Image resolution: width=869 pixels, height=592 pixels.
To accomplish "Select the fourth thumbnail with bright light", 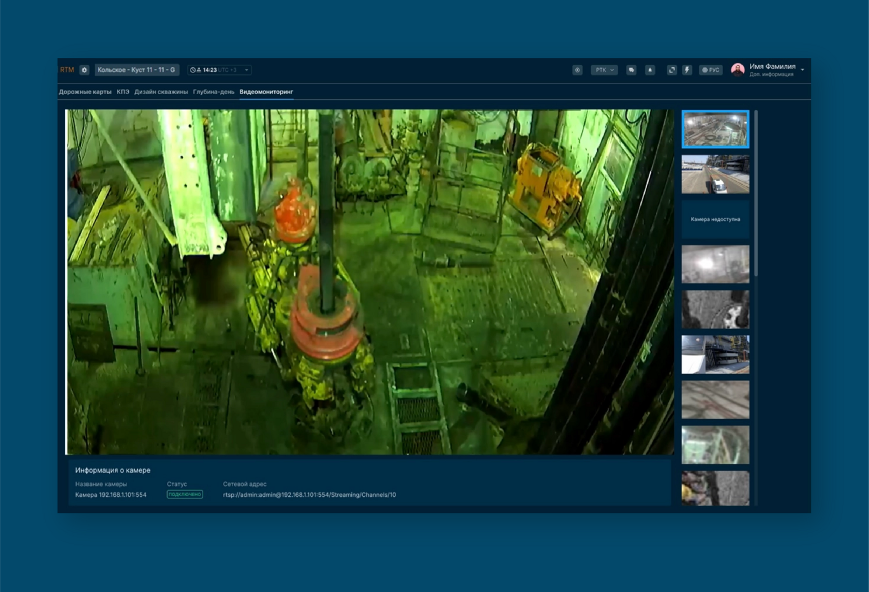I will 715,264.
